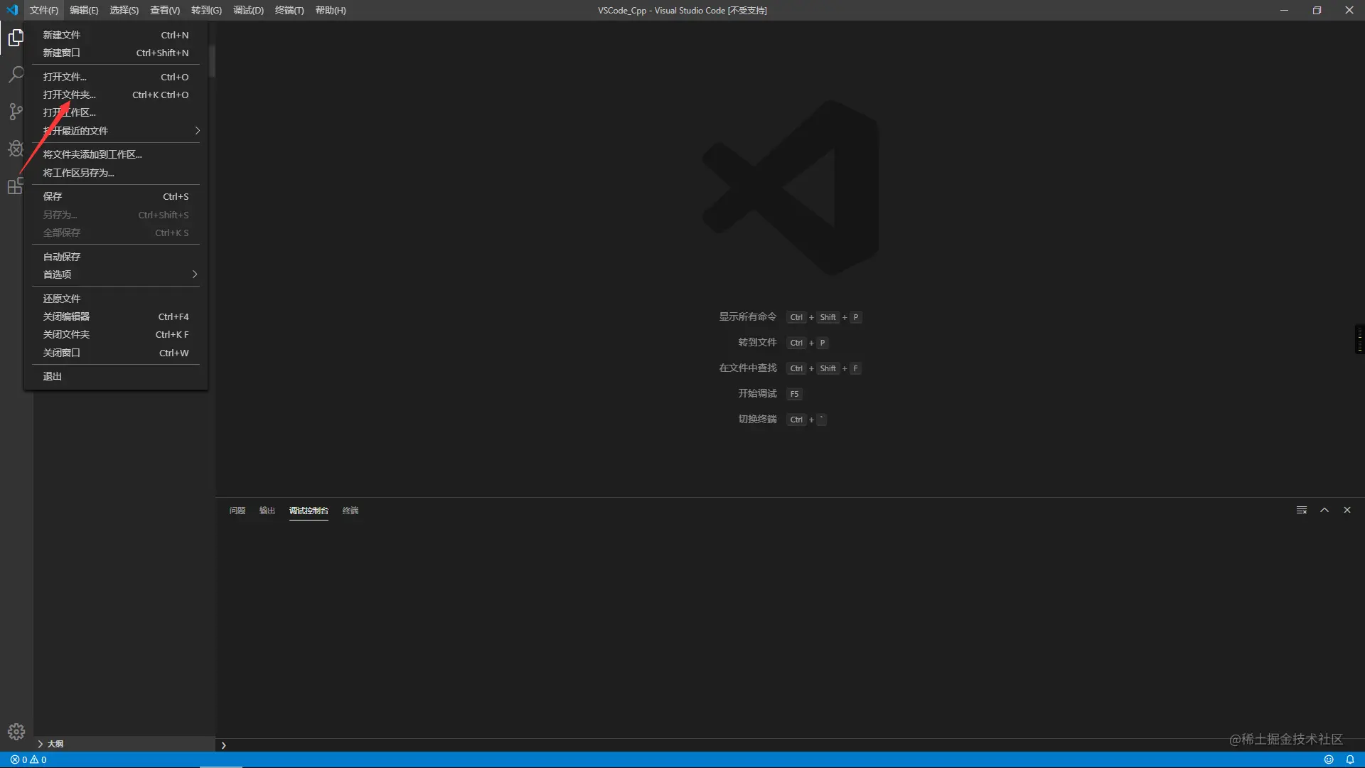The width and height of the screenshot is (1365, 768).
Task: Expand the 大纲 outline section
Action: [x=124, y=744]
